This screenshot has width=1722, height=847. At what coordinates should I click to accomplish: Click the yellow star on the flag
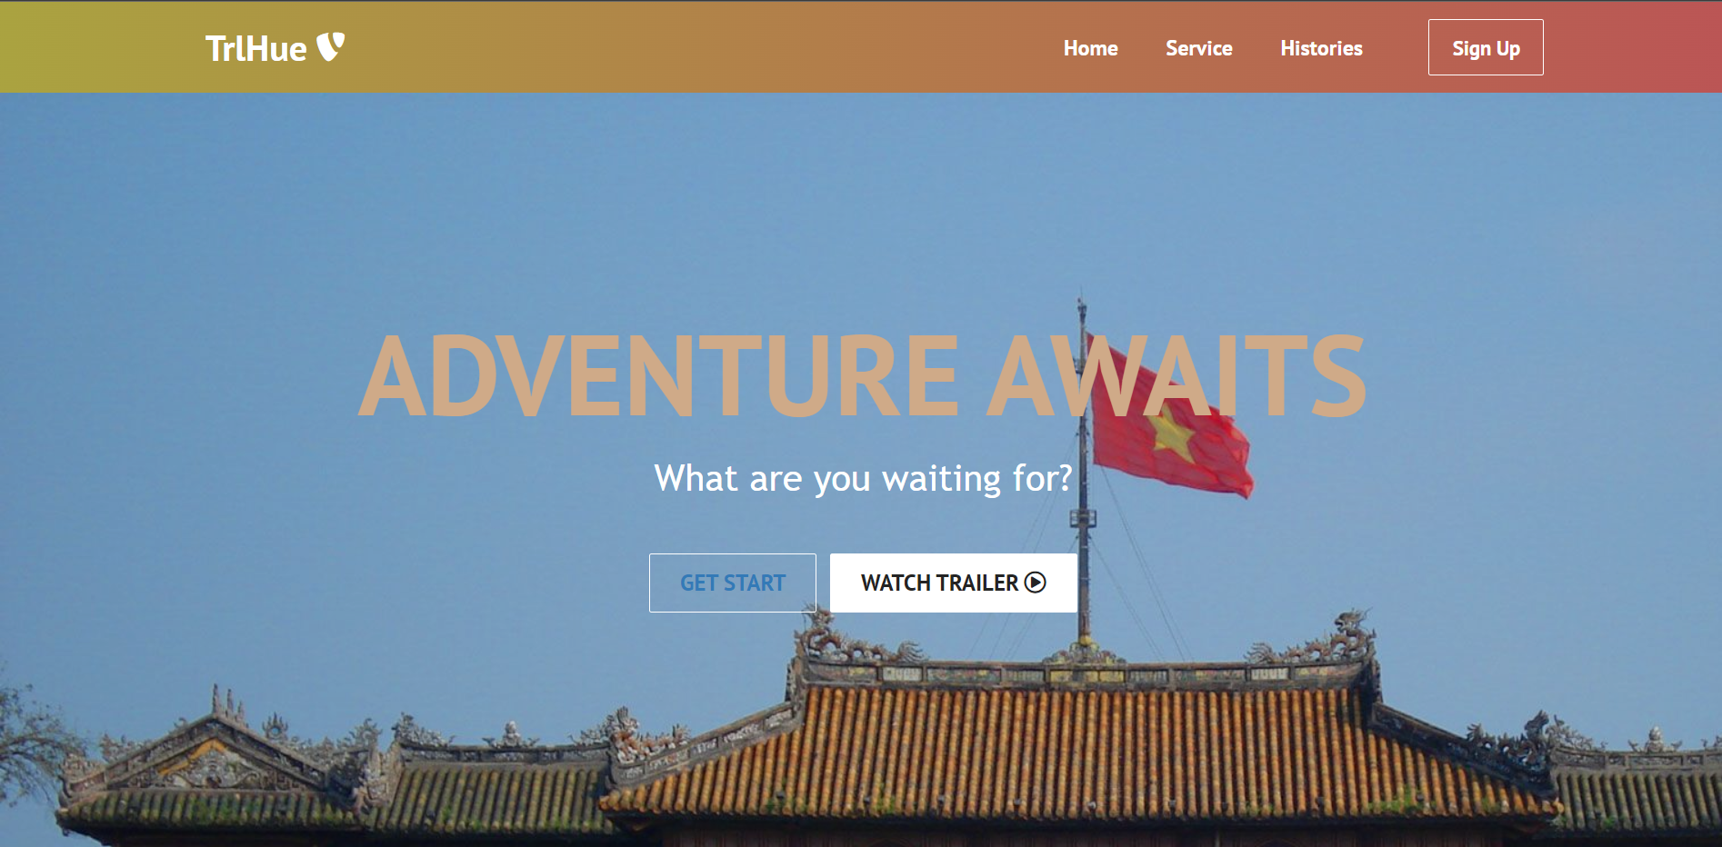coord(1173,434)
